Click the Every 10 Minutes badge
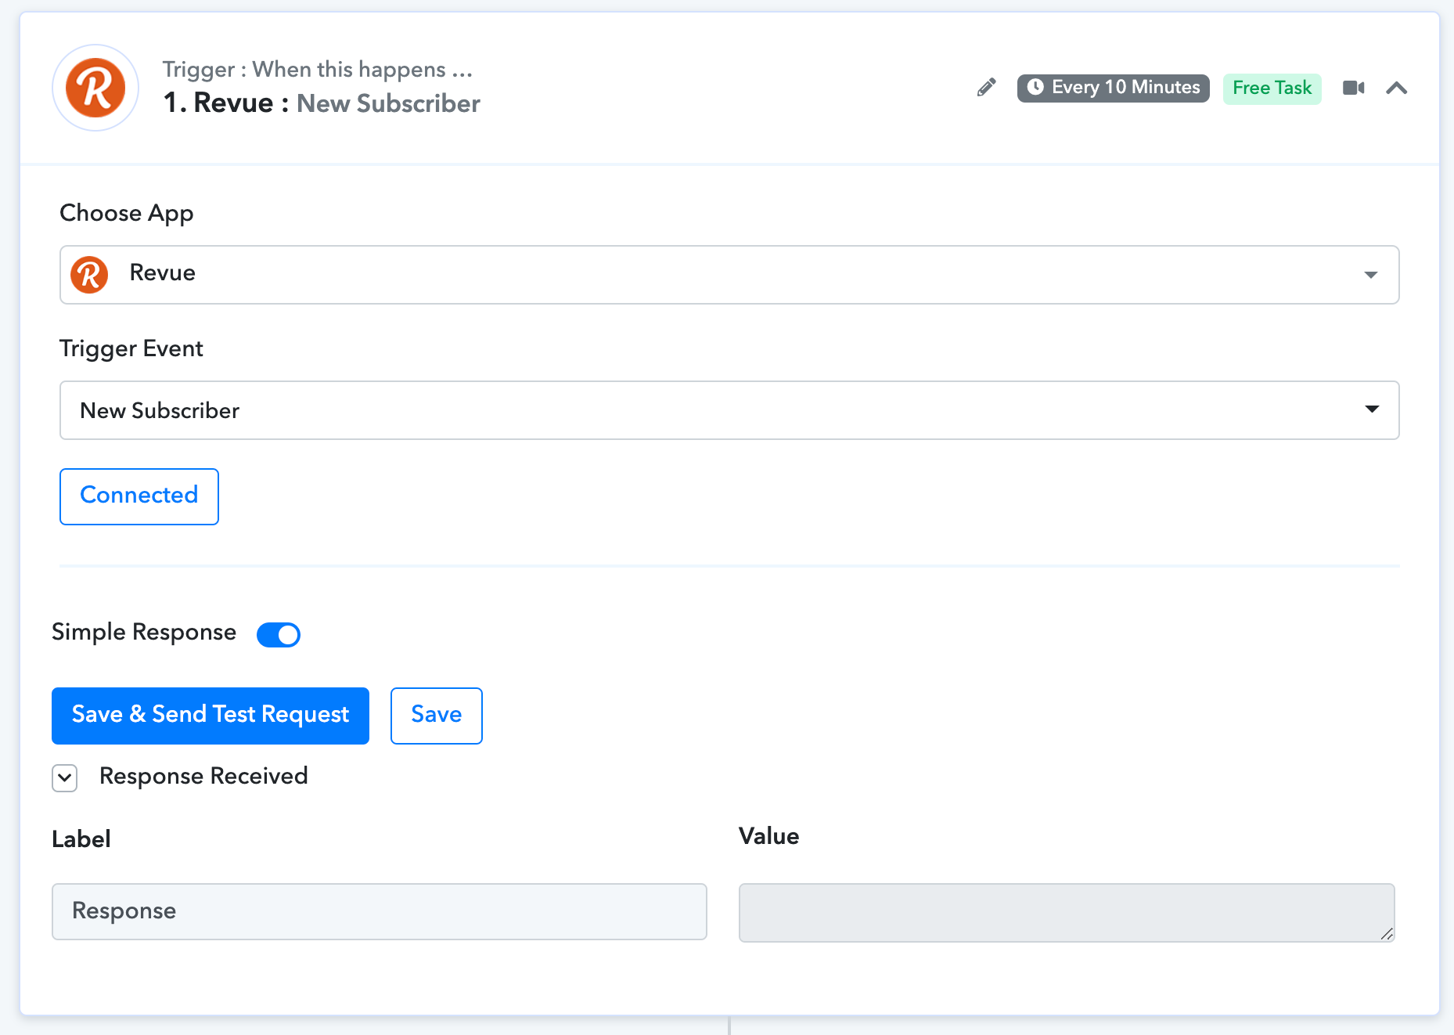This screenshot has height=1035, width=1454. [x=1113, y=88]
